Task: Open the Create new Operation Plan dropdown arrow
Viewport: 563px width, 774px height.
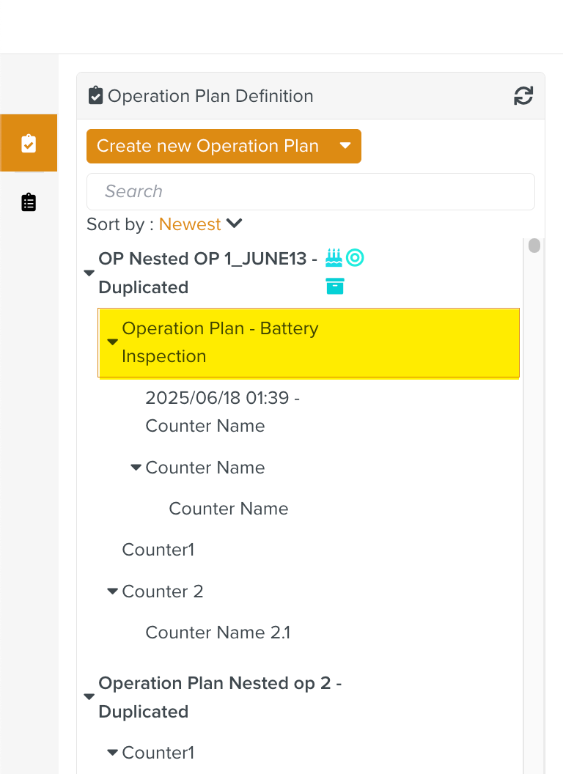Action: tap(346, 146)
